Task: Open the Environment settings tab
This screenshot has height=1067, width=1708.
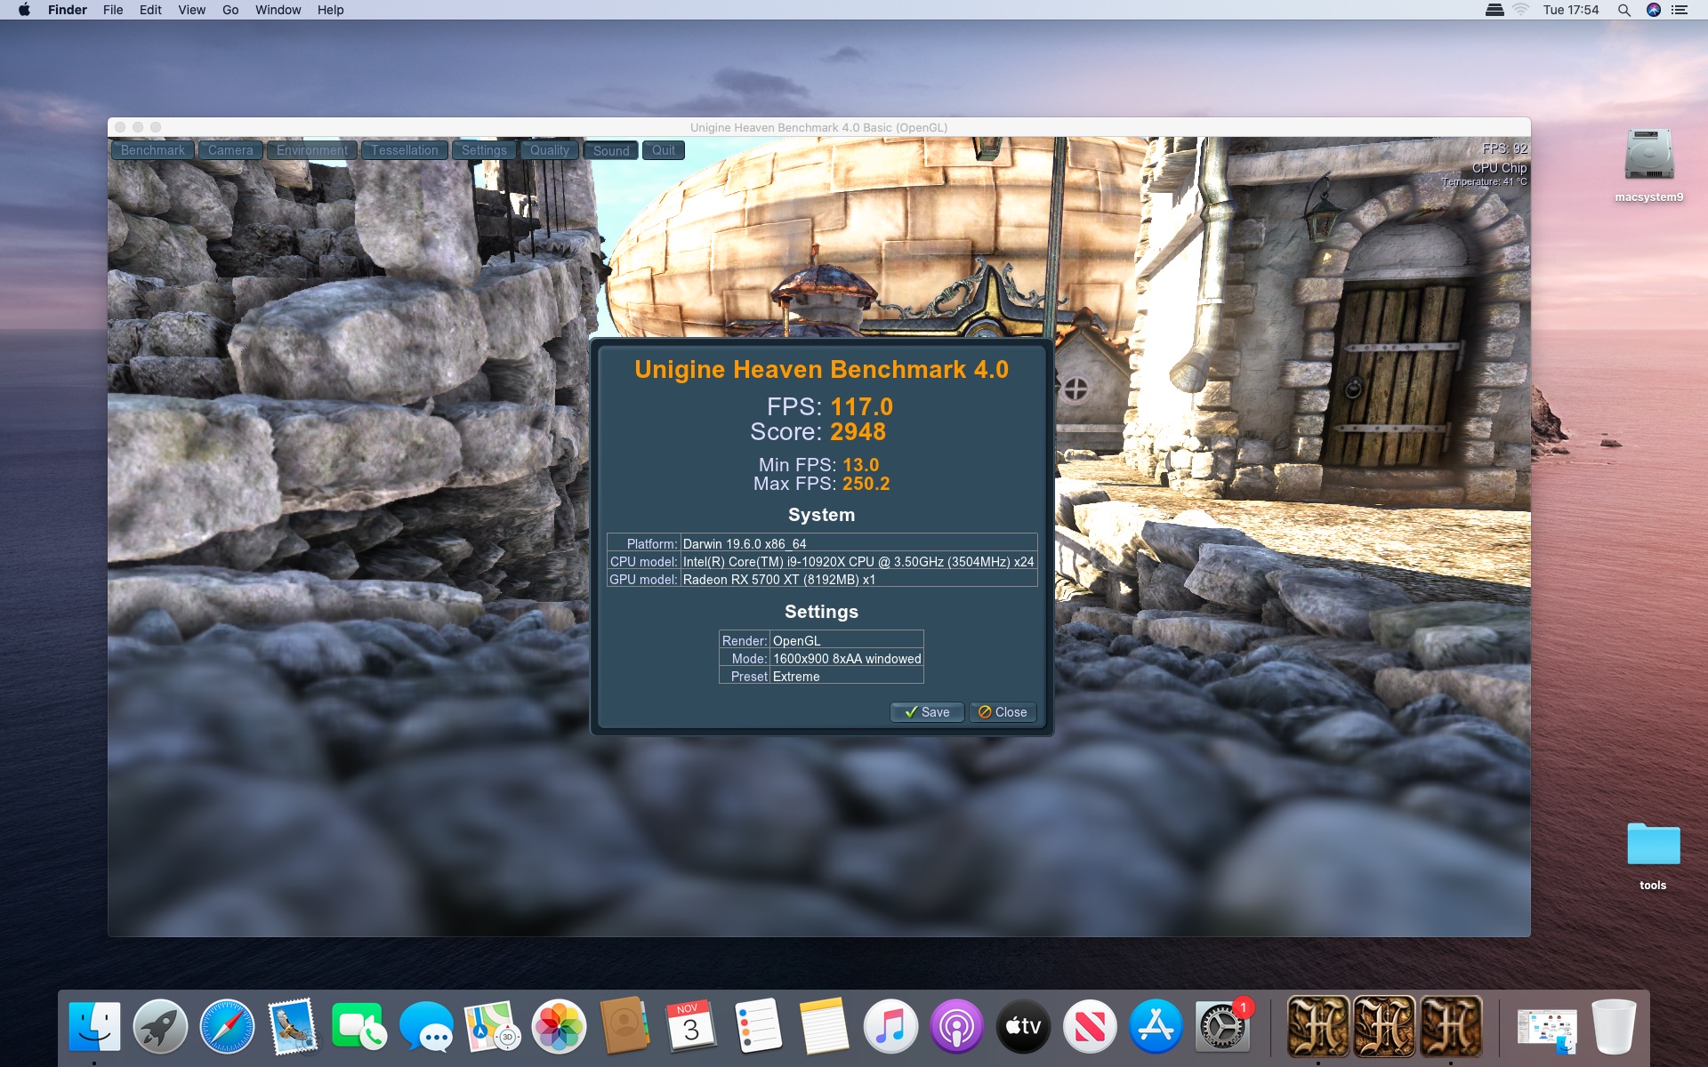Action: [x=311, y=150]
